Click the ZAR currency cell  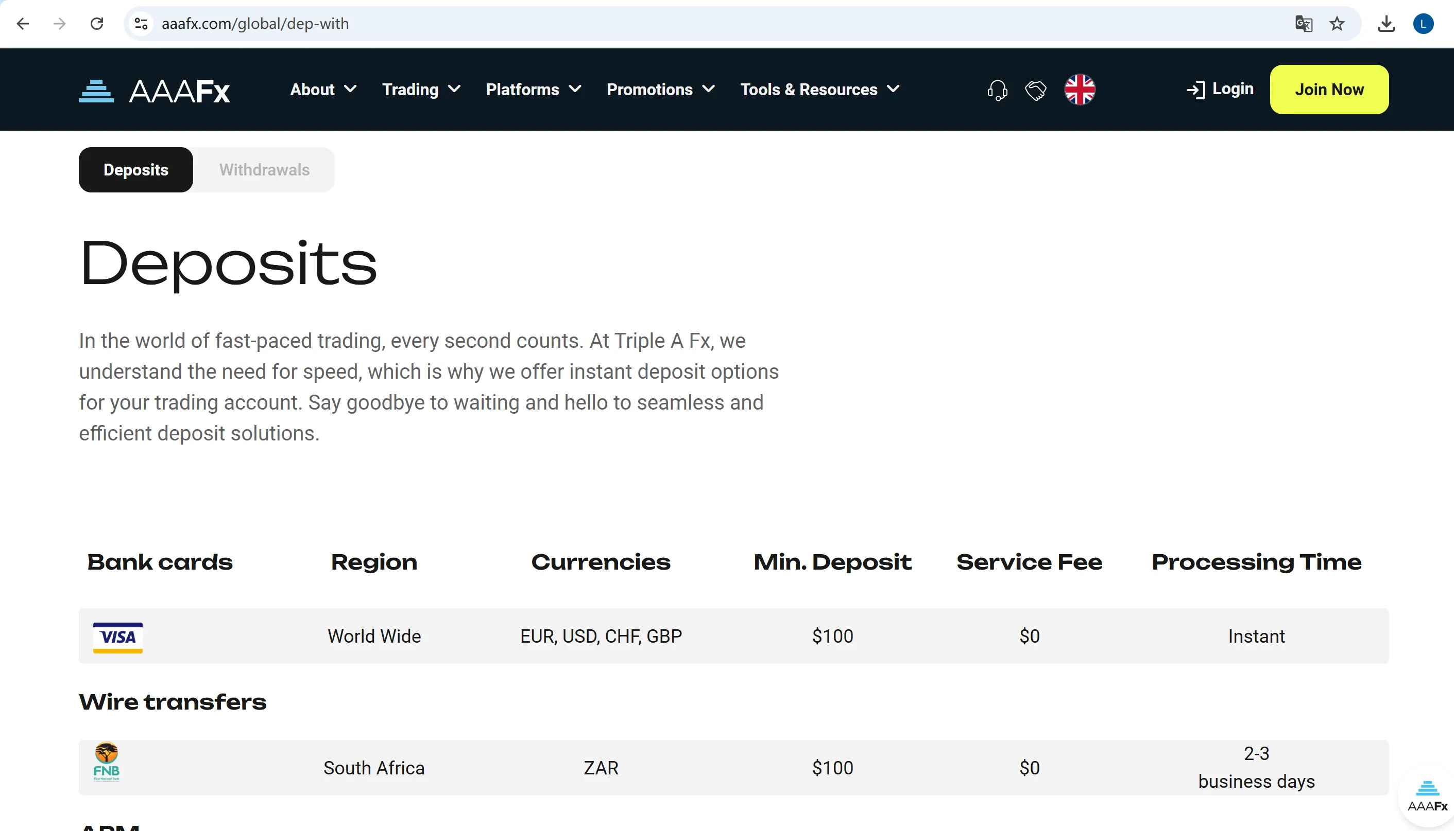[x=601, y=768]
